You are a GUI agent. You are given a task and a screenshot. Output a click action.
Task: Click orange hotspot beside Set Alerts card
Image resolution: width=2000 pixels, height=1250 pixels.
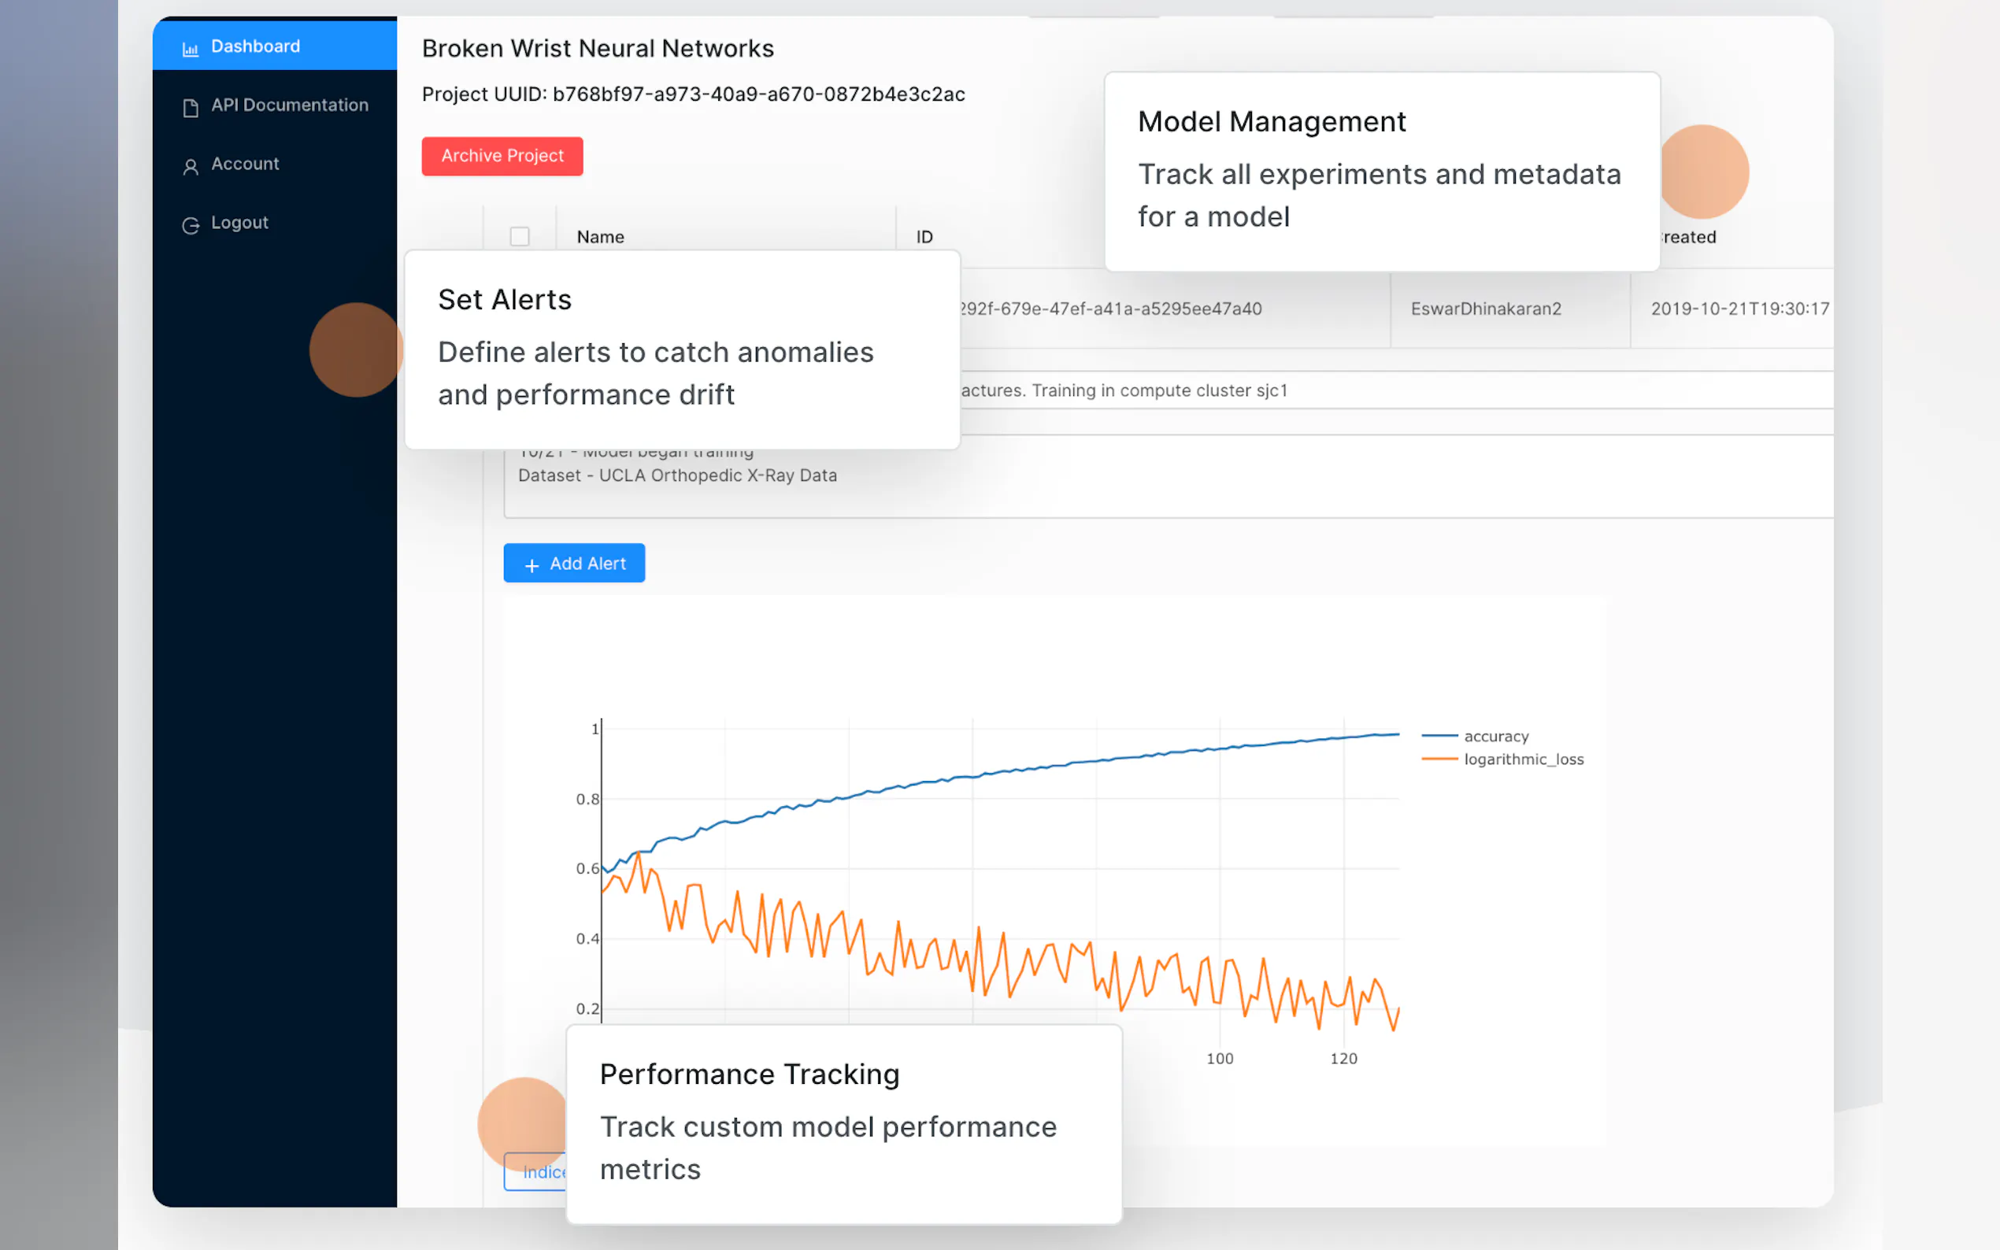tap(356, 349)
